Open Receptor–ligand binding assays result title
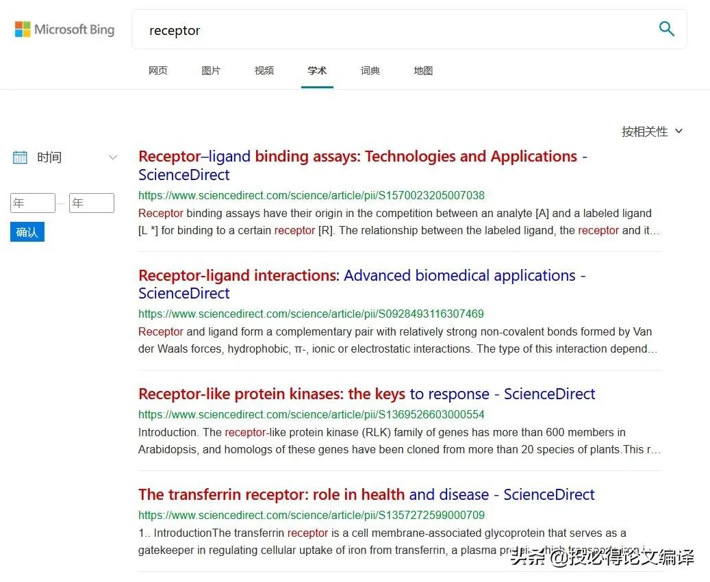This screenshot has width=710, height=582. tap(363, 165)
